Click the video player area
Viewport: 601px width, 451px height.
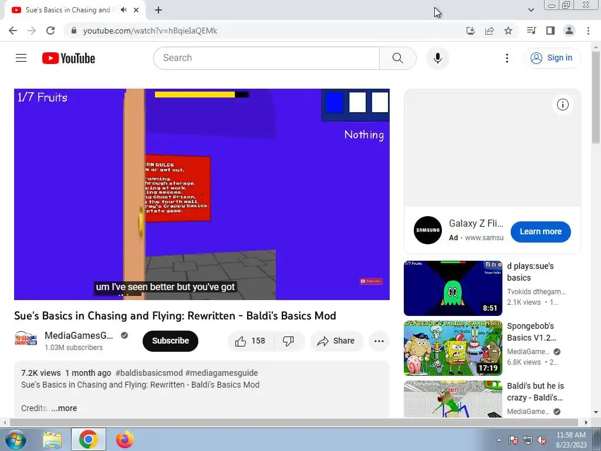tap(202, 194)
